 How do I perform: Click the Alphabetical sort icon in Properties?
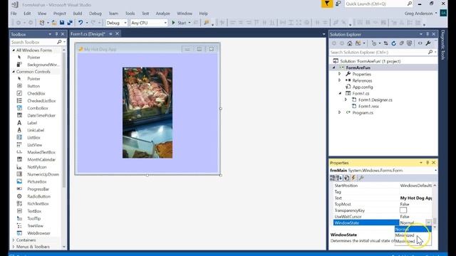339,178
